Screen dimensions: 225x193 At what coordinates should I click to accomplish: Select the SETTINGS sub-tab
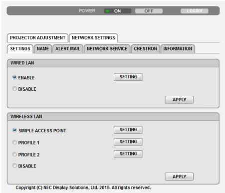[20, 49]
